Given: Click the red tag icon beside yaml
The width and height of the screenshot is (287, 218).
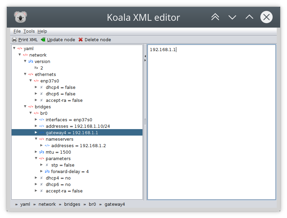Looking at the screenshot, I should tap(20, 48).
